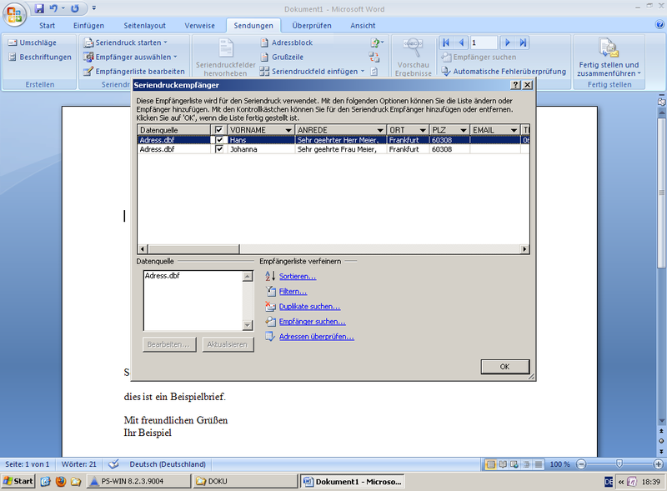Viewport: 667px width, 491px height.
Task: Go to previous mail merge record
Action: pos(461,43)
